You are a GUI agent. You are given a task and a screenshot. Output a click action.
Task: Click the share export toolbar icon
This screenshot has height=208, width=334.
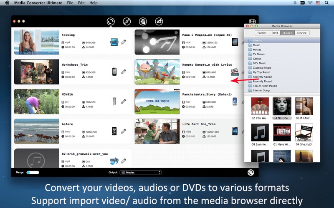159,22
